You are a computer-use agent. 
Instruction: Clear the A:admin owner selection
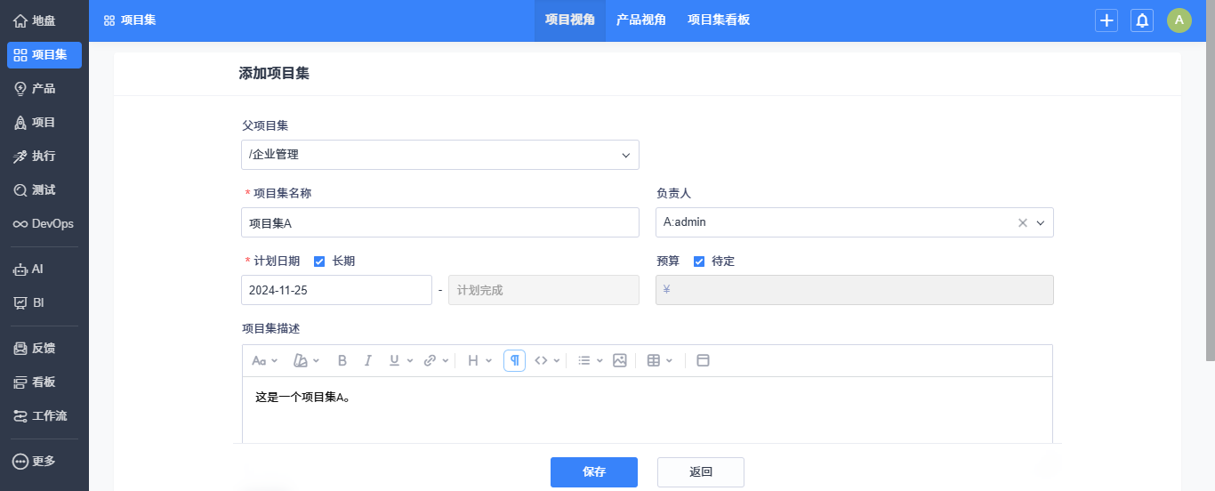(x=1023, y=223)
